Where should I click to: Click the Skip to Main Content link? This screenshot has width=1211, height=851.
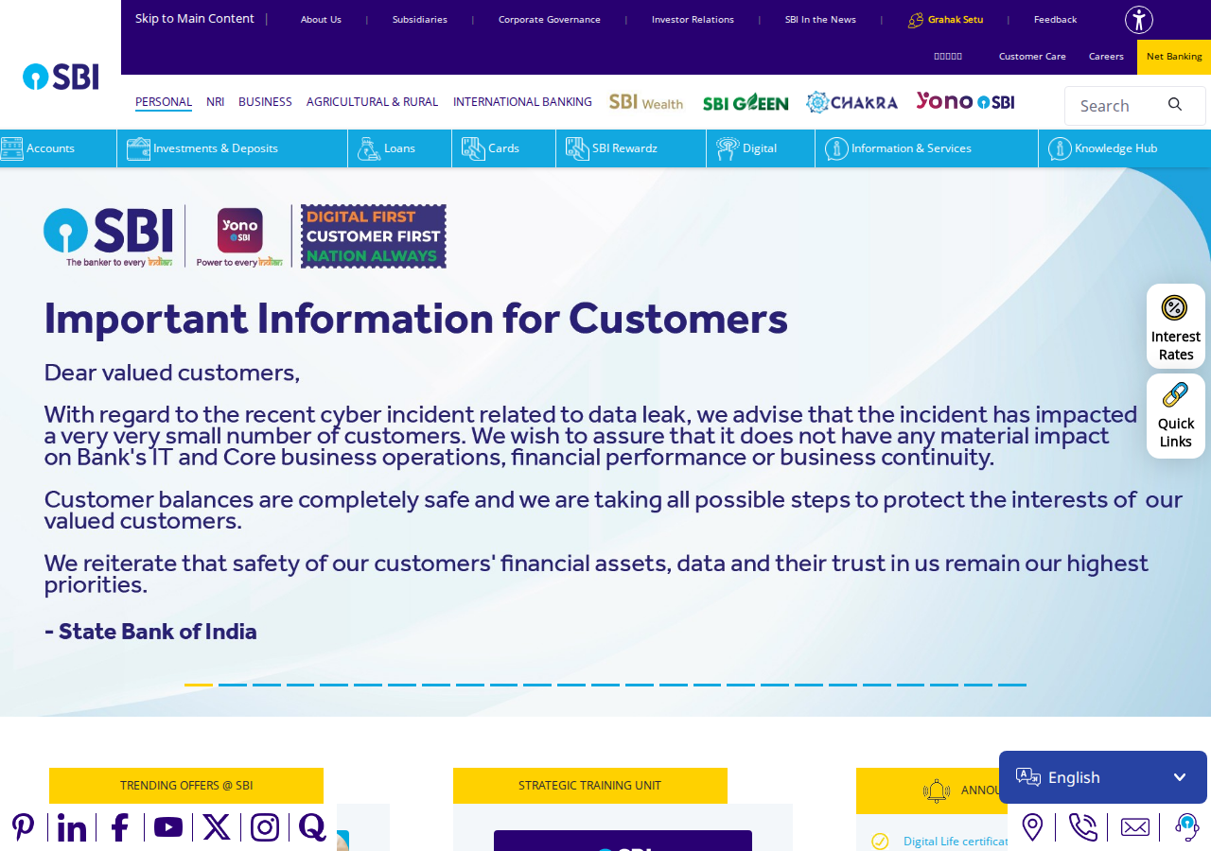[195, 19]
